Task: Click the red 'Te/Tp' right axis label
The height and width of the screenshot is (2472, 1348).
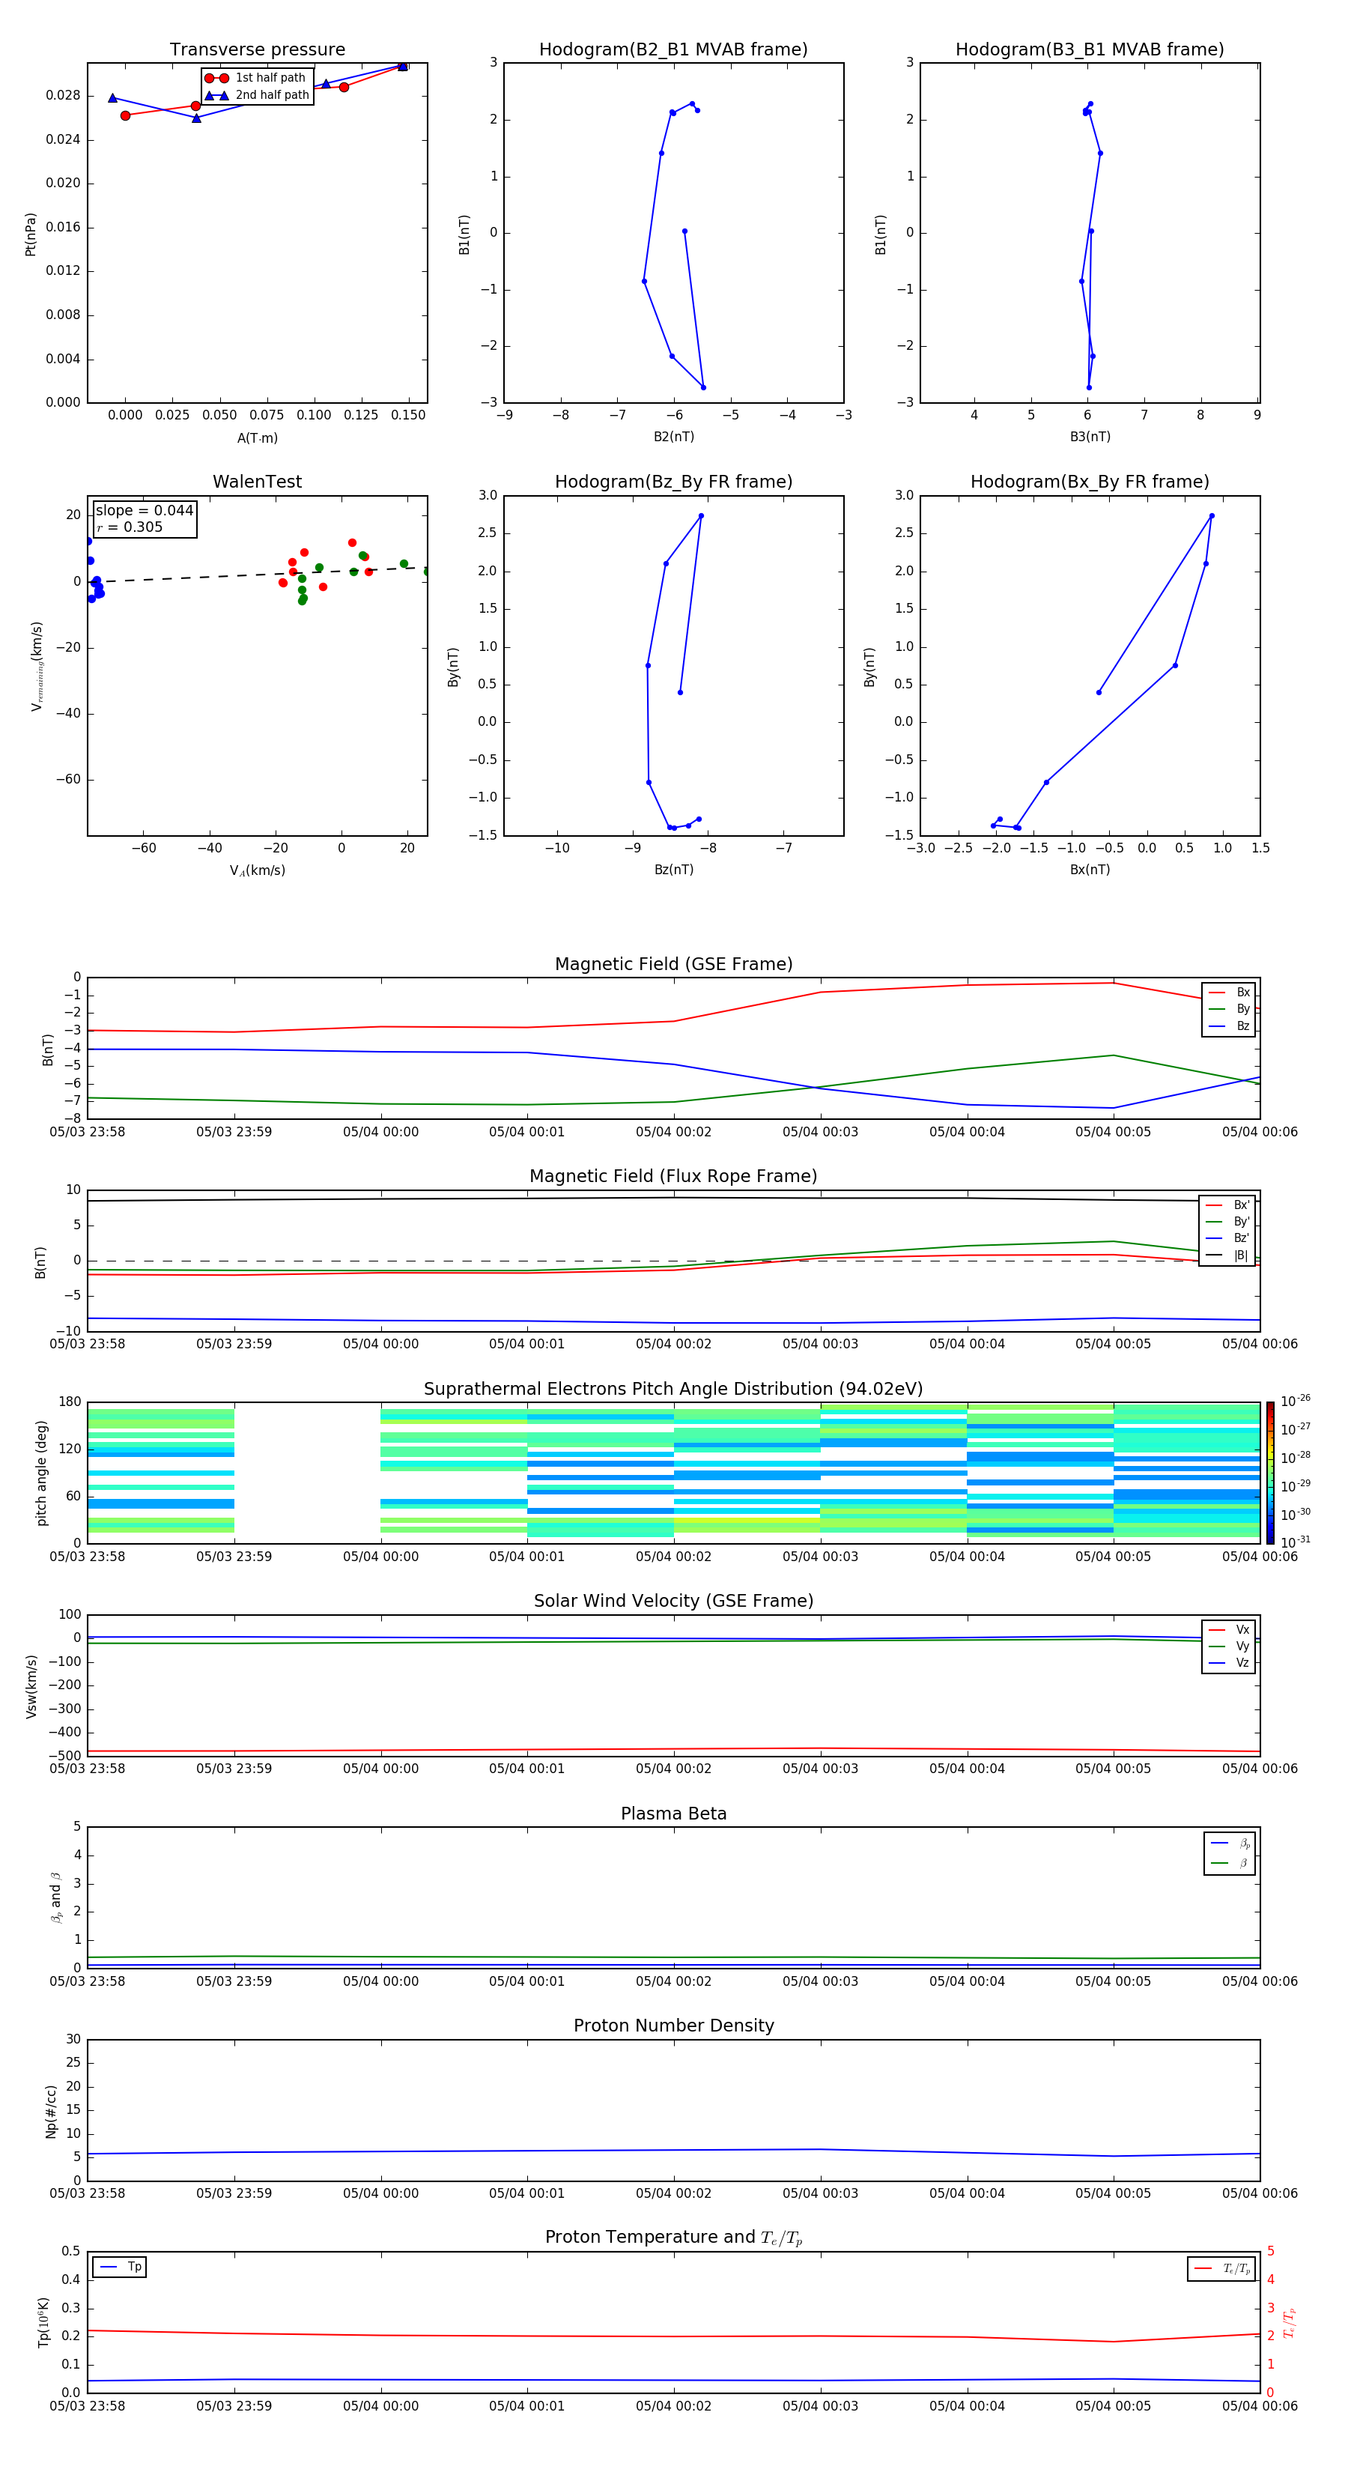Action: (x=1289, y=2323)
